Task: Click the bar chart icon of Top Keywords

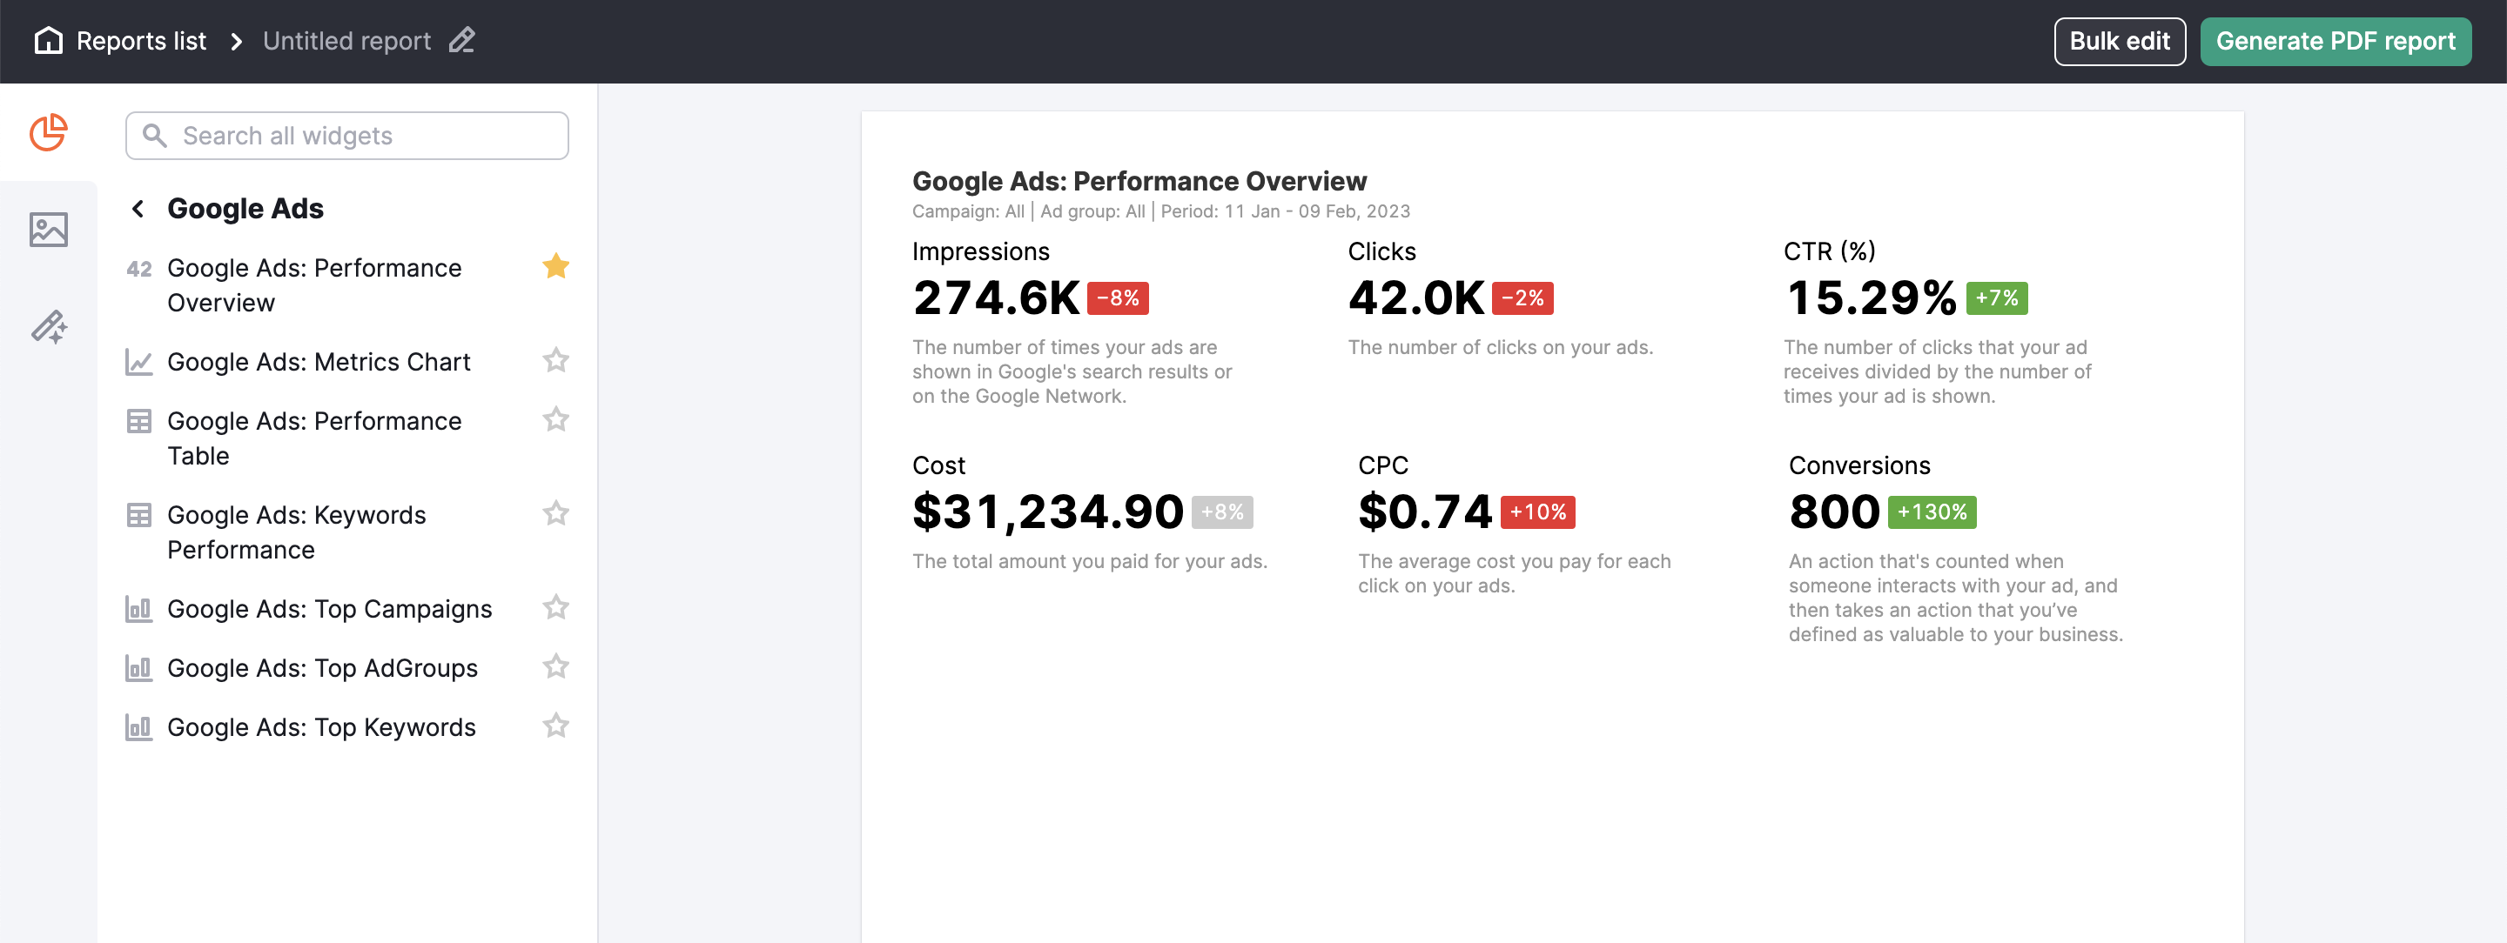Action: tap(139, 728)
